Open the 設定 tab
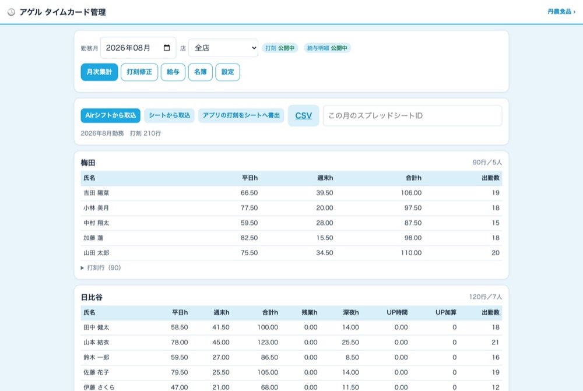583x391 pixels. coord(227,72)
